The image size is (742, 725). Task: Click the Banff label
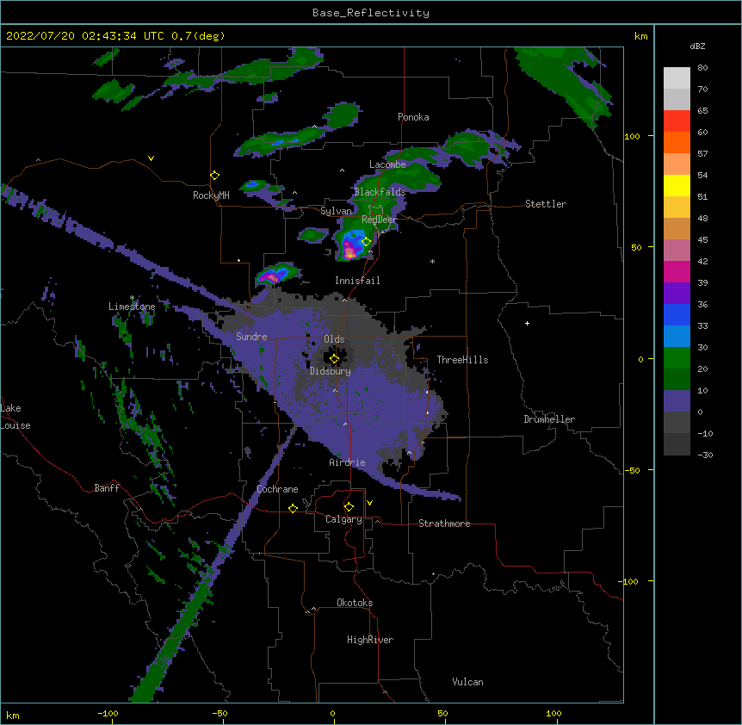click(107, 488)
